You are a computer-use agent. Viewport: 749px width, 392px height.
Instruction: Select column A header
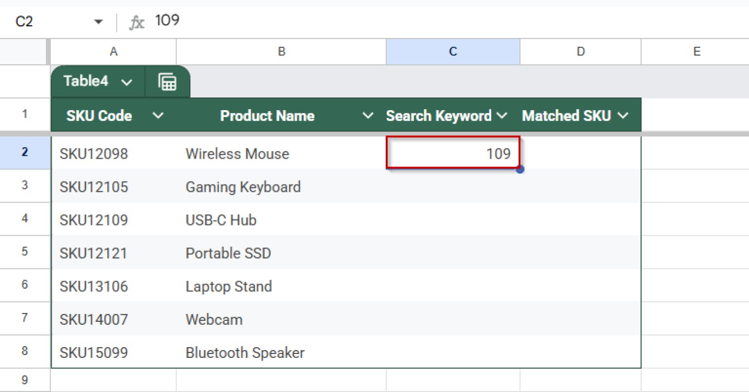click(113, 51)
